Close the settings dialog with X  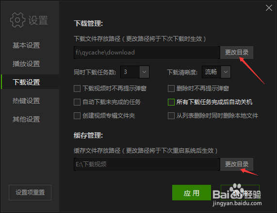coord(269,8)
